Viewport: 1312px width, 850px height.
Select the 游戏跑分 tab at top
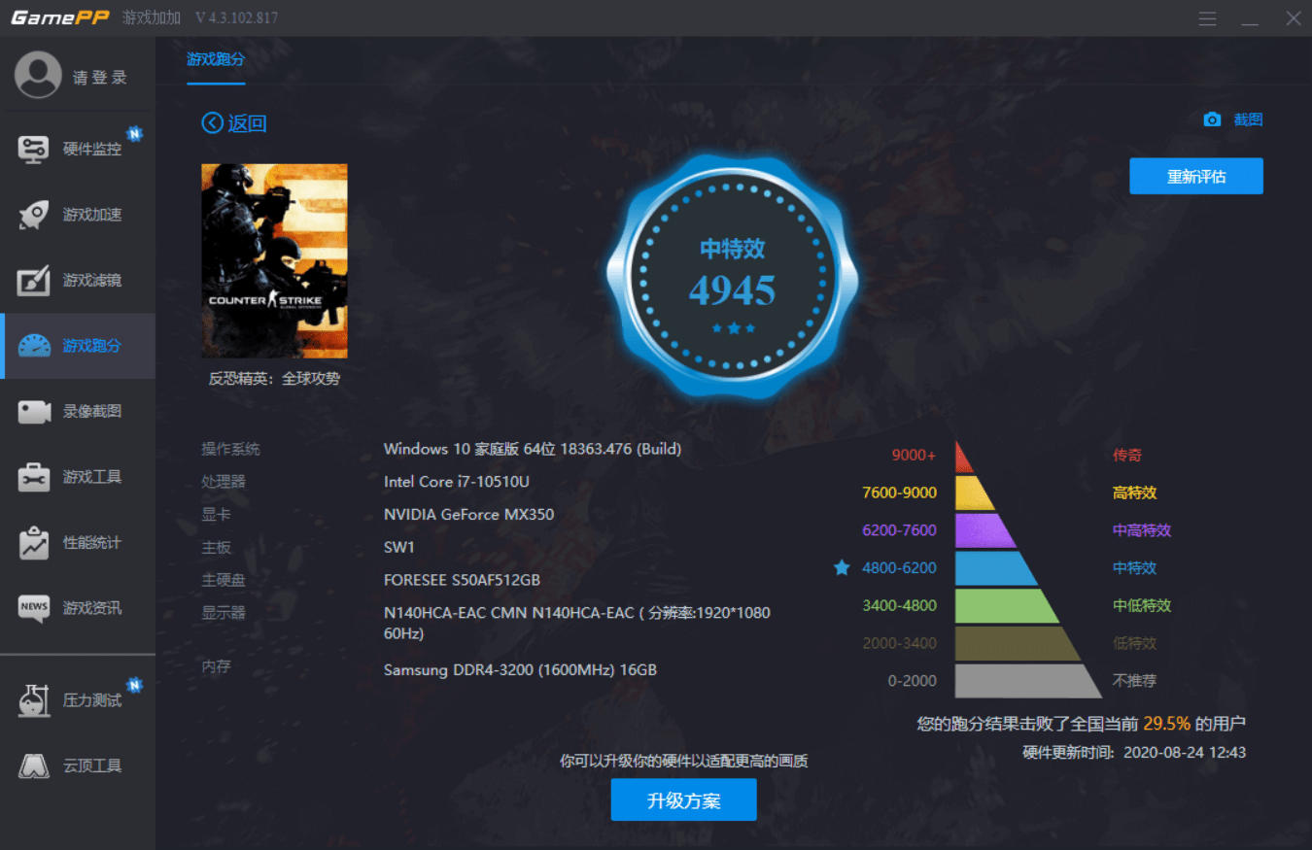216,59
